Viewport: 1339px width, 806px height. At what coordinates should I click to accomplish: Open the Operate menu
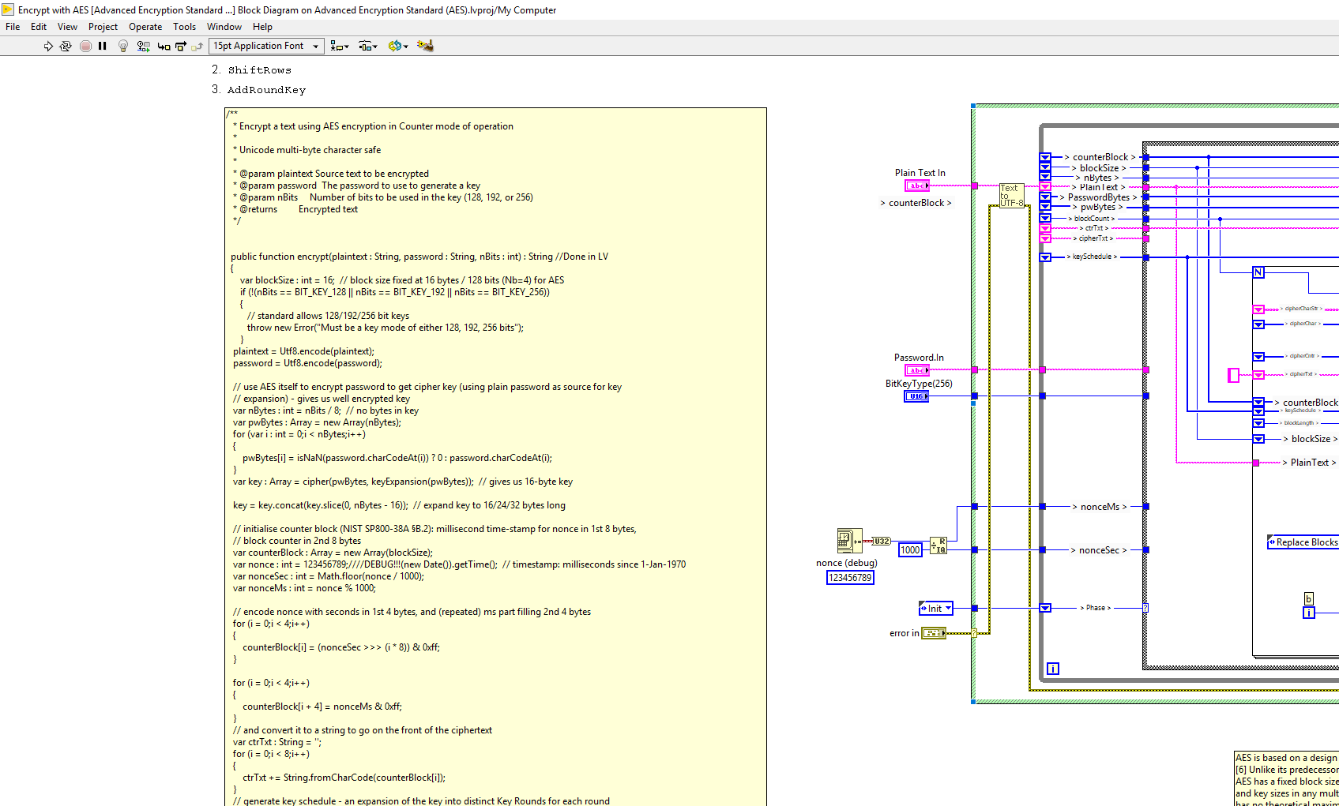[x=145, y=26]
